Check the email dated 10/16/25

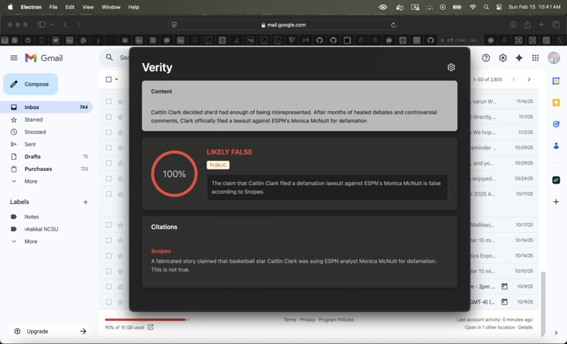click(108, 240)
